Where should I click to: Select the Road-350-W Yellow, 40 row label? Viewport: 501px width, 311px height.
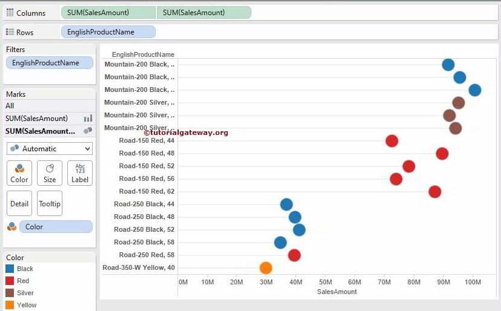pyautogui.click(x=139, y=267)
